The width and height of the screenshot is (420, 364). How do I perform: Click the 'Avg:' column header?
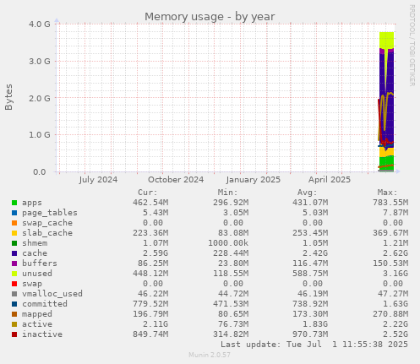[x=308, y=193]
